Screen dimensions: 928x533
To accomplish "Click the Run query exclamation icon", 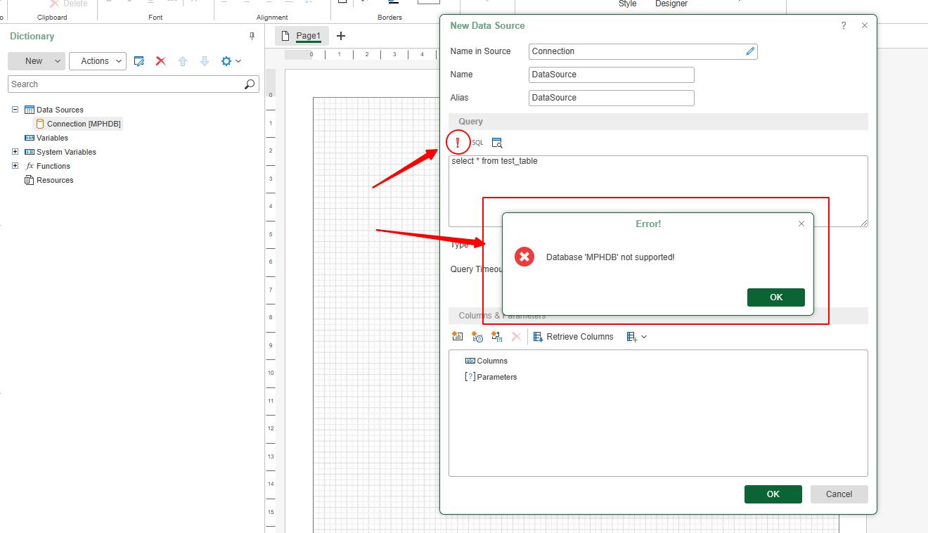I will (x=458, y=143).
